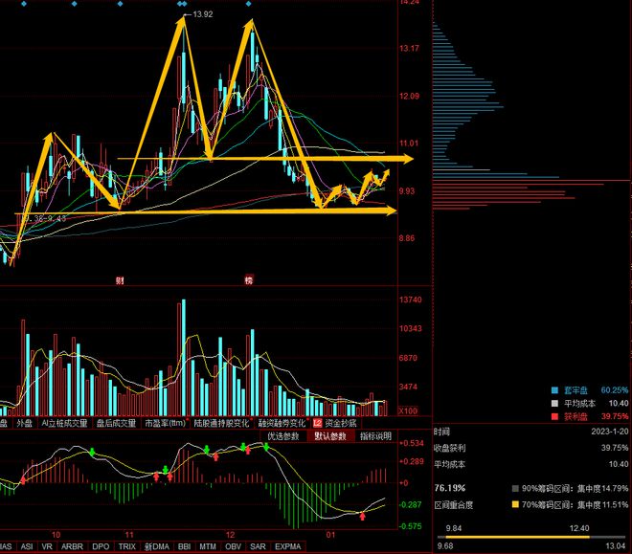The width and height of the screenshot is (632, 554).
Task: Click the 9.68 range minimum value
Action: pos(445,546)
